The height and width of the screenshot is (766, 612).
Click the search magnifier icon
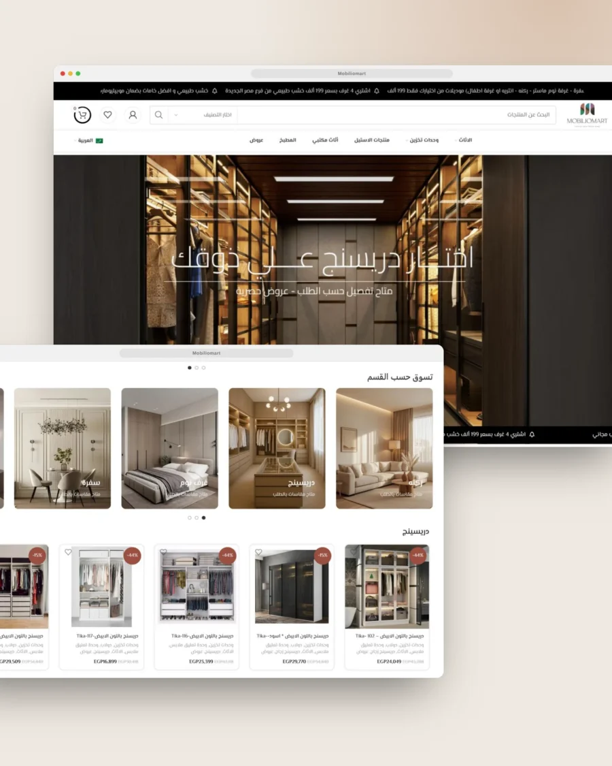(x=158, y=115)
